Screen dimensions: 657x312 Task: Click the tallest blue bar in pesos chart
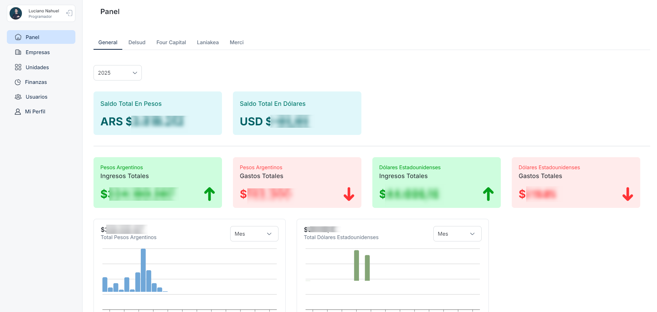pyautogui.click(x=143, y=270)
